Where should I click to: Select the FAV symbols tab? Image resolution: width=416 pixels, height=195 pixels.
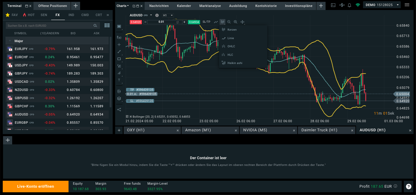12,15
